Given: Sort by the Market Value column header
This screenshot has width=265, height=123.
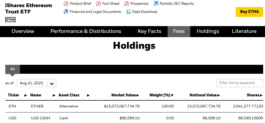Looking at the screenshot, I should tap(125, 95).
